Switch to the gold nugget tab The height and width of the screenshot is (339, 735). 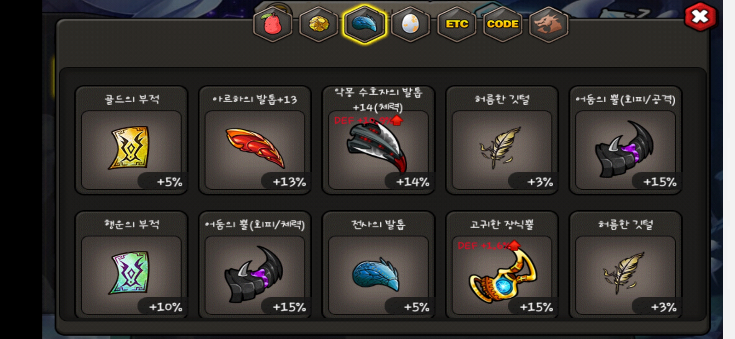(x=318, y=24)
